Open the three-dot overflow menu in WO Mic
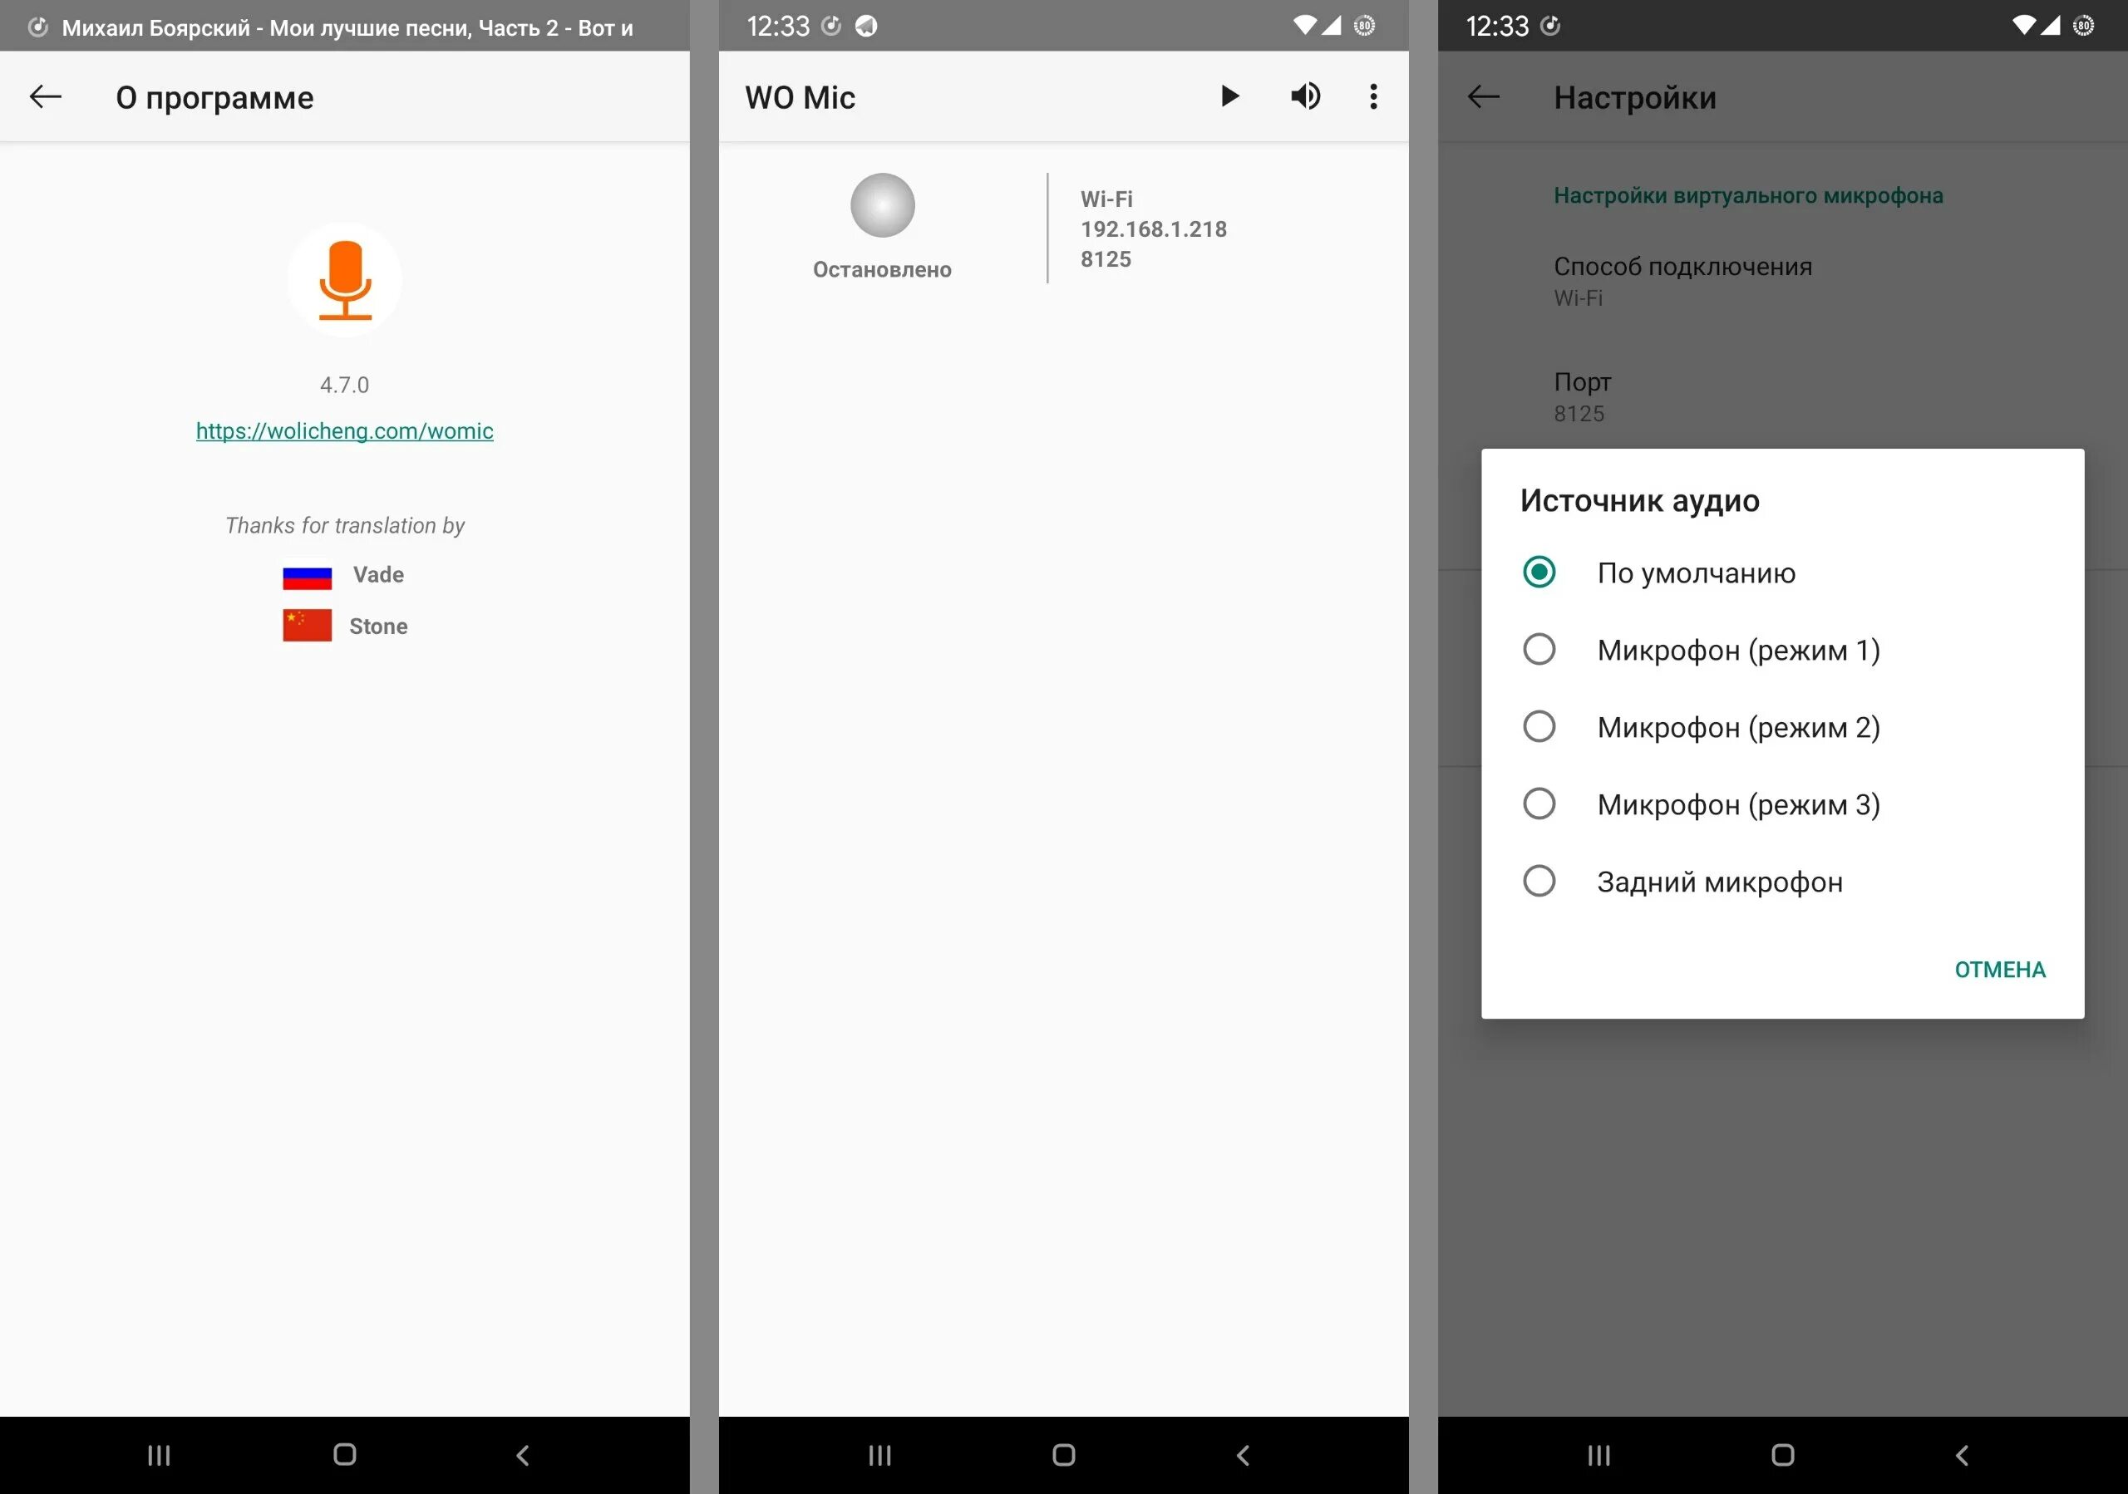 tap(1373, 96)
